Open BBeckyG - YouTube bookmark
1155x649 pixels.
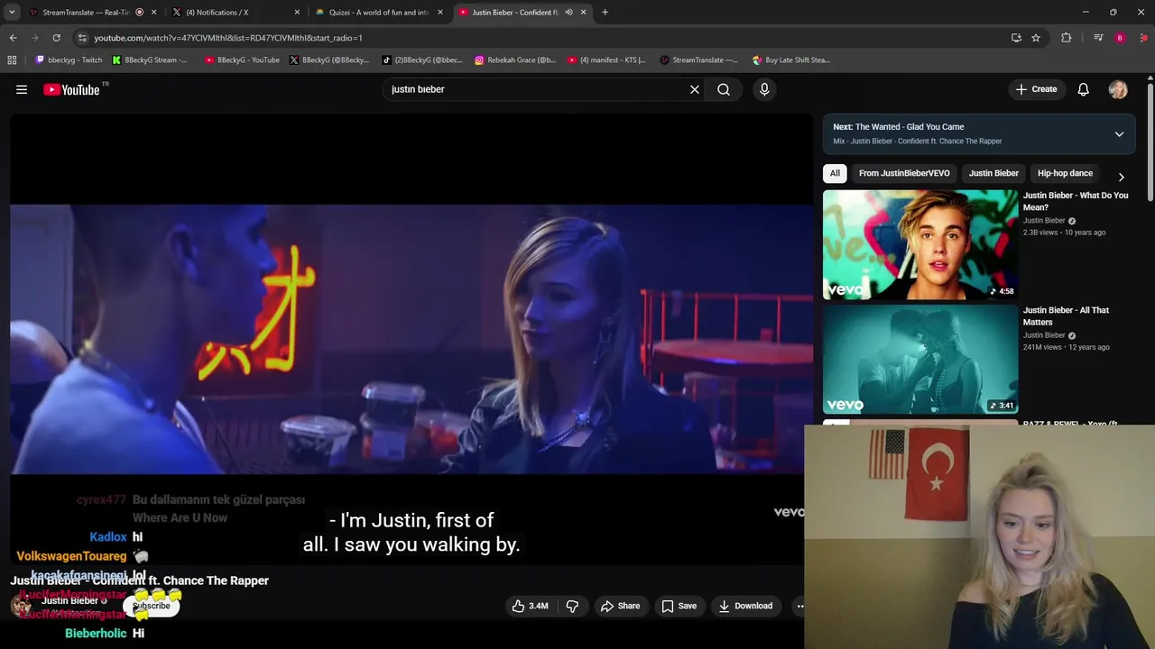pos(242,60)
